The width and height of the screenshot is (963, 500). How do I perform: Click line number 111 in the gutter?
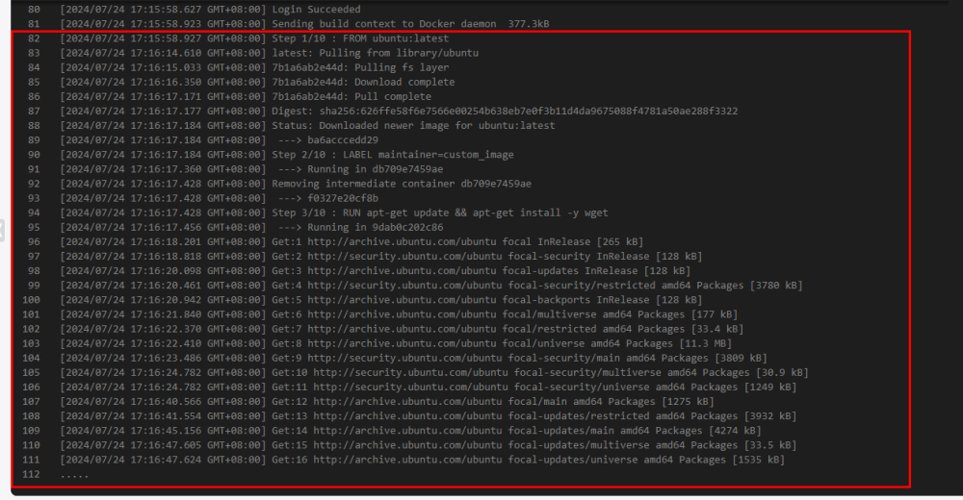[x=31, y=460]
